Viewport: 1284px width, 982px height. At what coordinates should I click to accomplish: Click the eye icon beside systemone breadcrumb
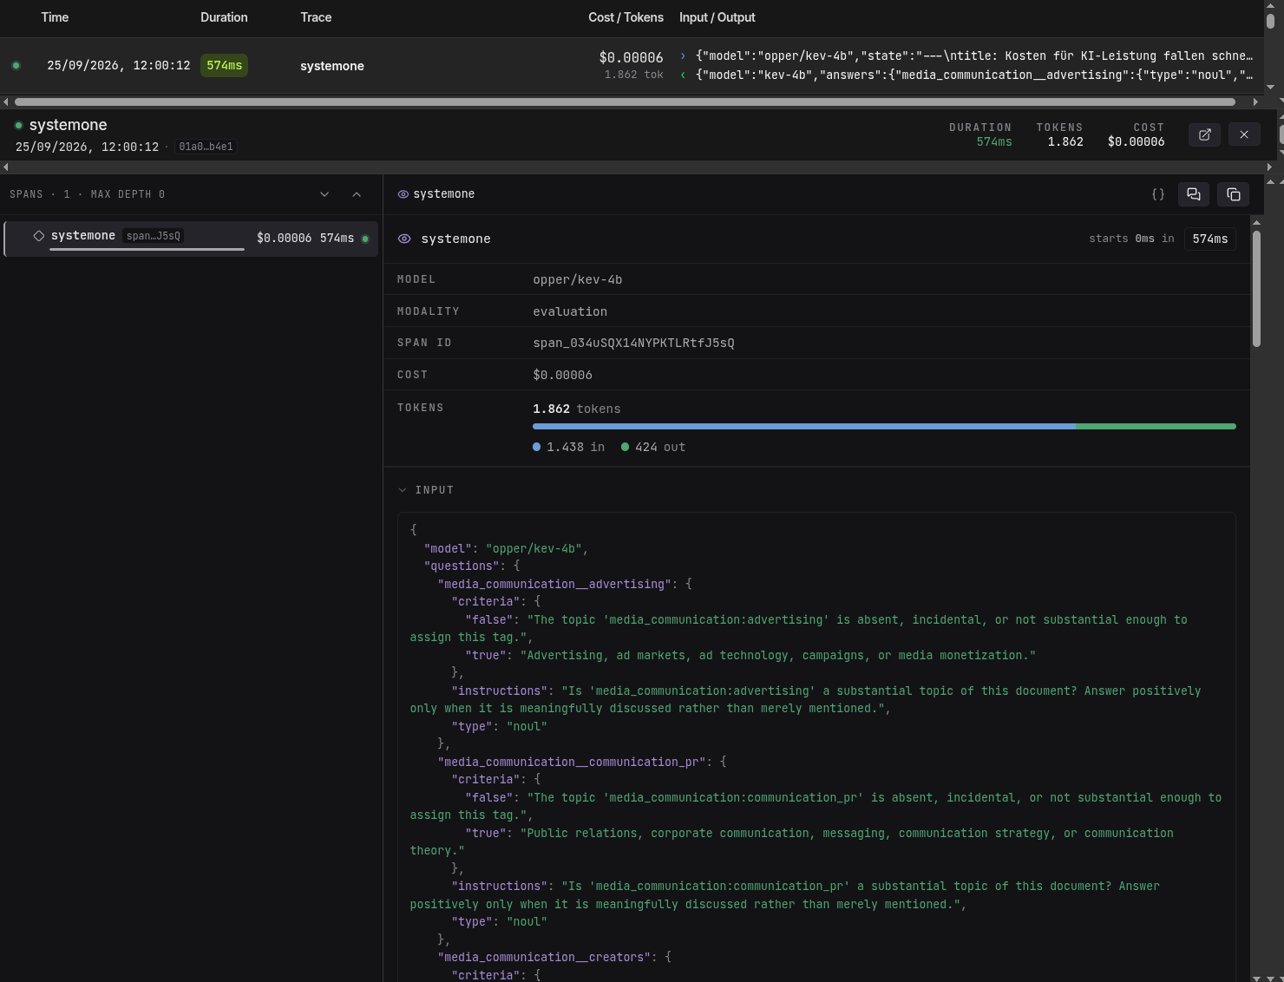[403, 194]
